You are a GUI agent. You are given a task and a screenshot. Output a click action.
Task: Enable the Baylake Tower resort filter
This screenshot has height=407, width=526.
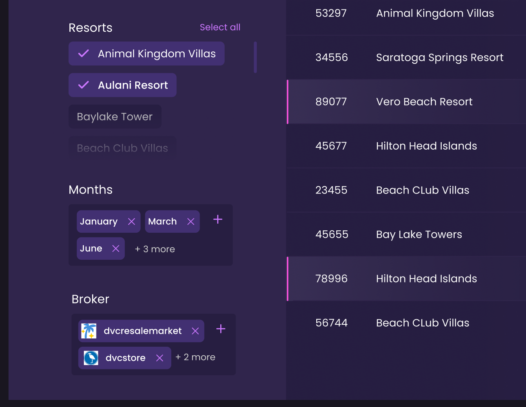(114, 116)
